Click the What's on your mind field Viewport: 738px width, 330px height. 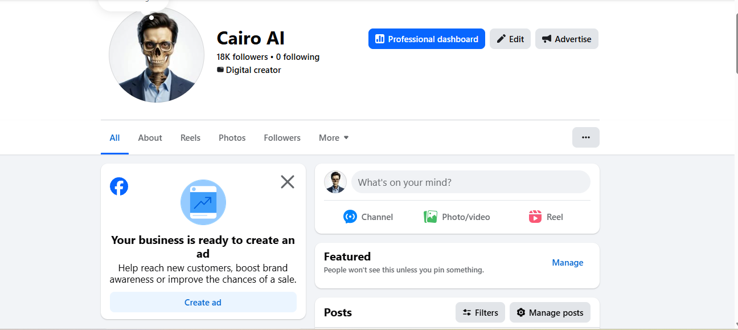tap(471, 182)
